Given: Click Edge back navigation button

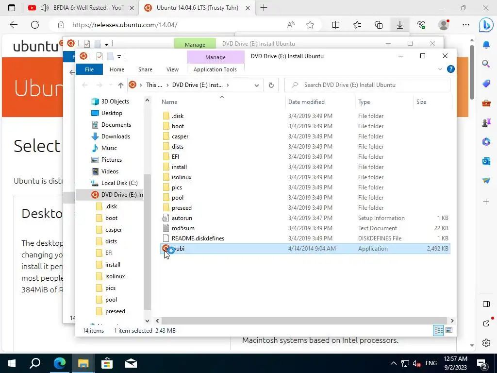Looking at the screenshot, I should (x=13, y=25).
